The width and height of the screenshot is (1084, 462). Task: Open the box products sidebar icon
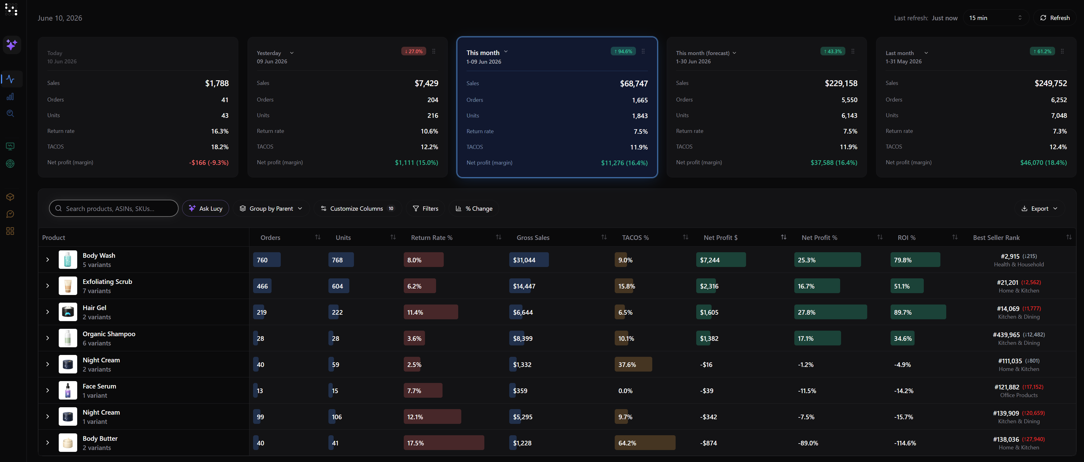point(10,197)
